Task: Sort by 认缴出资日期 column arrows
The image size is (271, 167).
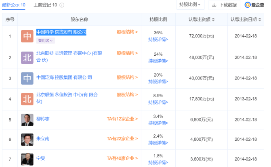Action: coord(260,19)
